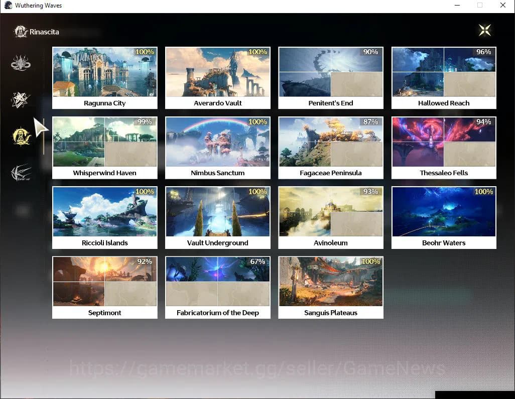This screenshot has height=399, width=515.
Task: Click the Rinascita header emblem icon
Action: pos(21,32)
